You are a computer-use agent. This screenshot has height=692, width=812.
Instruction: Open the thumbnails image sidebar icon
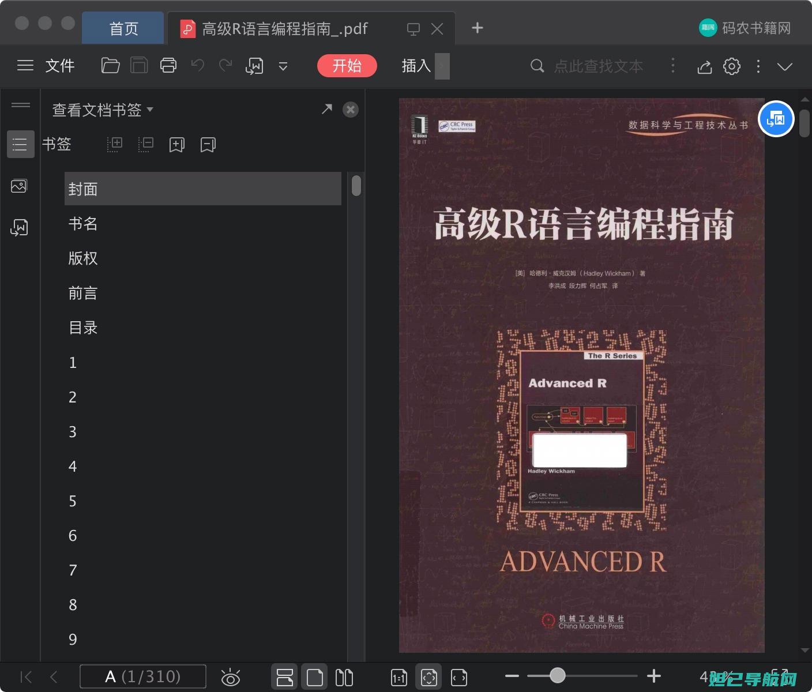pyautogui.click(x=19, y=186)
